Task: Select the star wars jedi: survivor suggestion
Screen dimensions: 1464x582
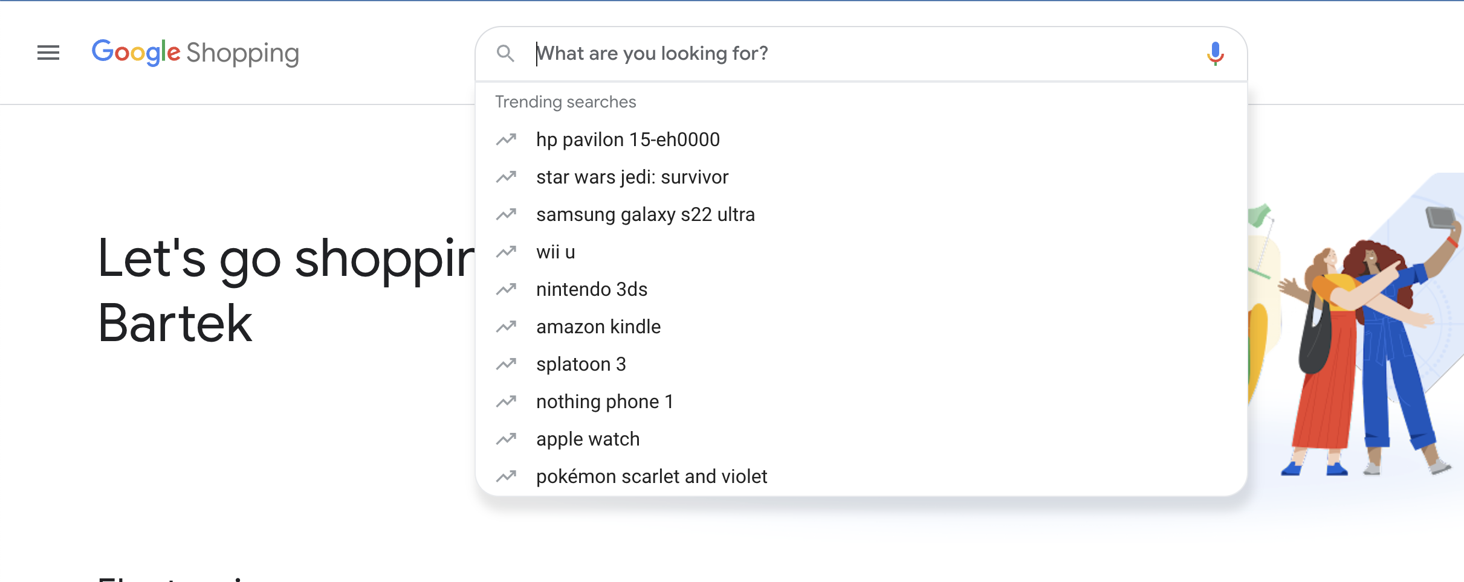Action: click(x=632, y=177)
